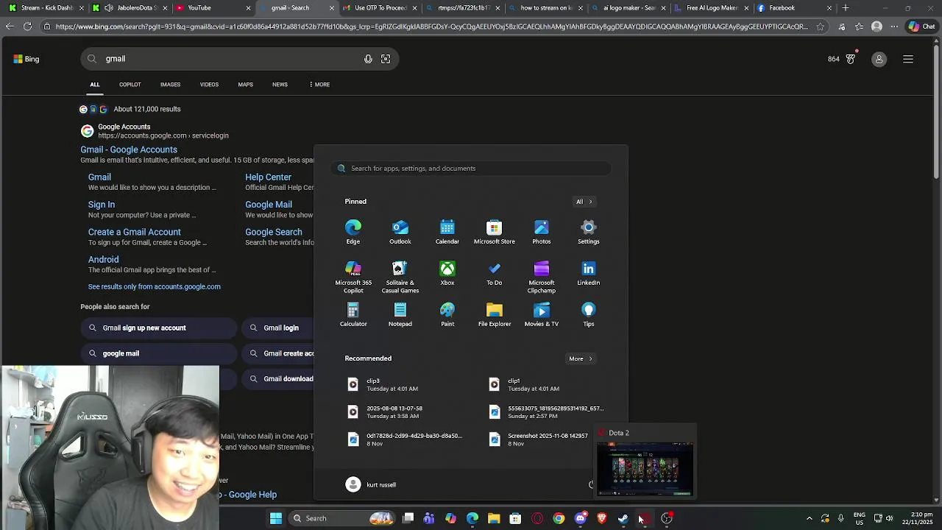
Task: Switch to the IMAGES search tab
Action: [x=170, y=85]
